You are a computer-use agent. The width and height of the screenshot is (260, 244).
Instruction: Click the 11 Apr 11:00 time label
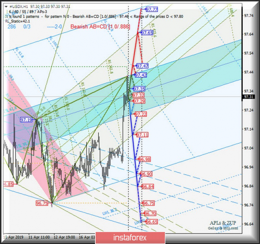tap(39, 237)
